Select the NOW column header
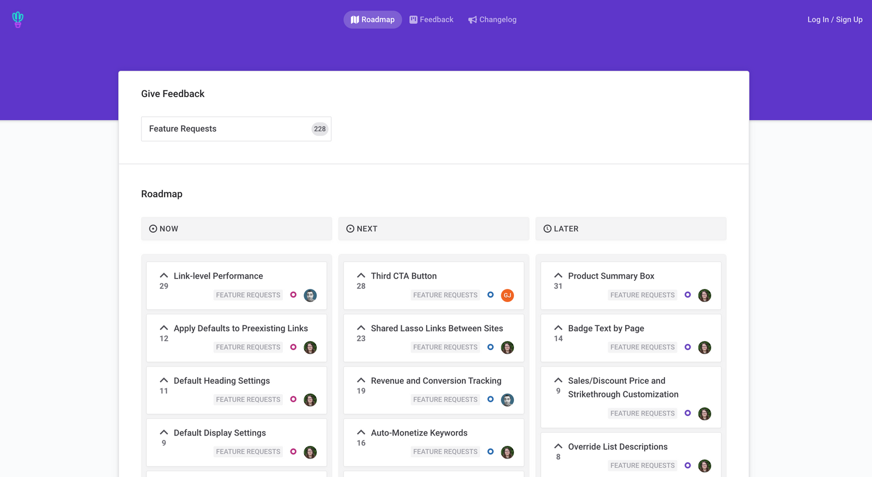This screenshot has height=477, width=872. tap(237, 229)
